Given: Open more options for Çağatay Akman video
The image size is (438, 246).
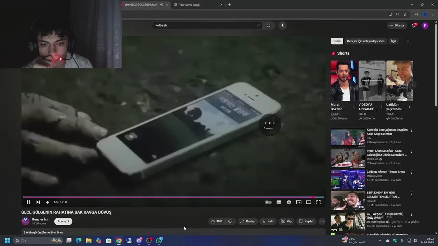Looking at the screenshot, I should [411, 172].
